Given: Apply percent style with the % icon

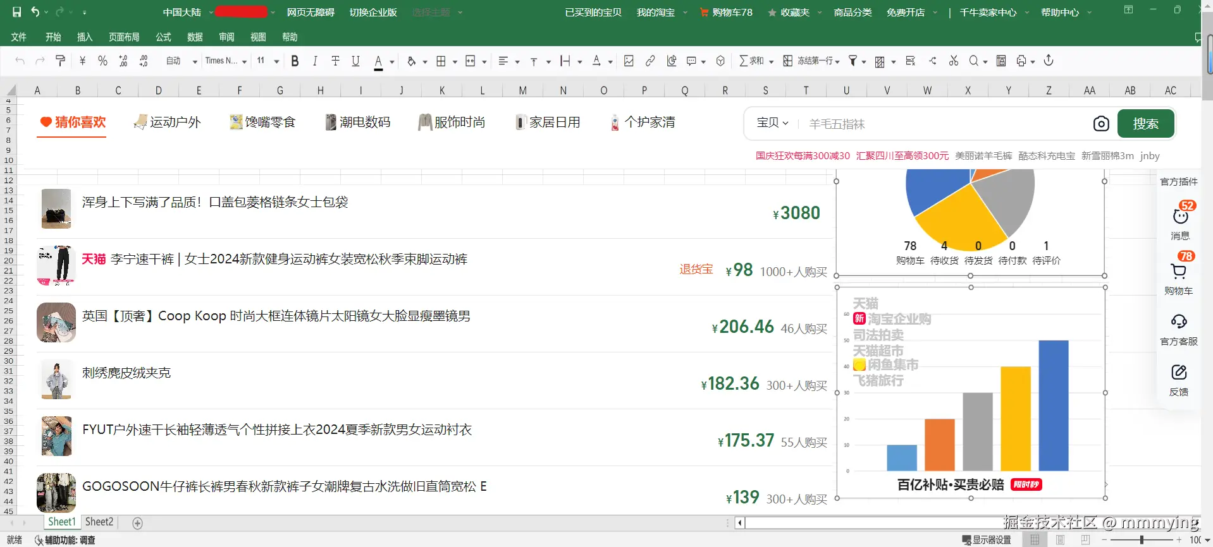Looking at the screenshot, I should 102,61.
